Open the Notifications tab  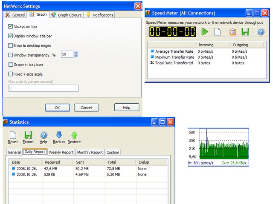[x=99, y=15]
